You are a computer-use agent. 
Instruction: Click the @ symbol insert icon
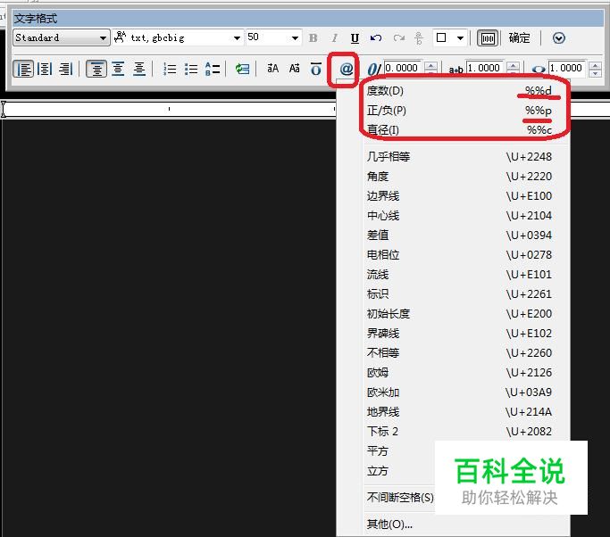346,70
